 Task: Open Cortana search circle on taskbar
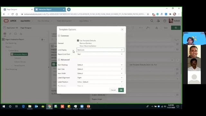click(x=10, y=106)
